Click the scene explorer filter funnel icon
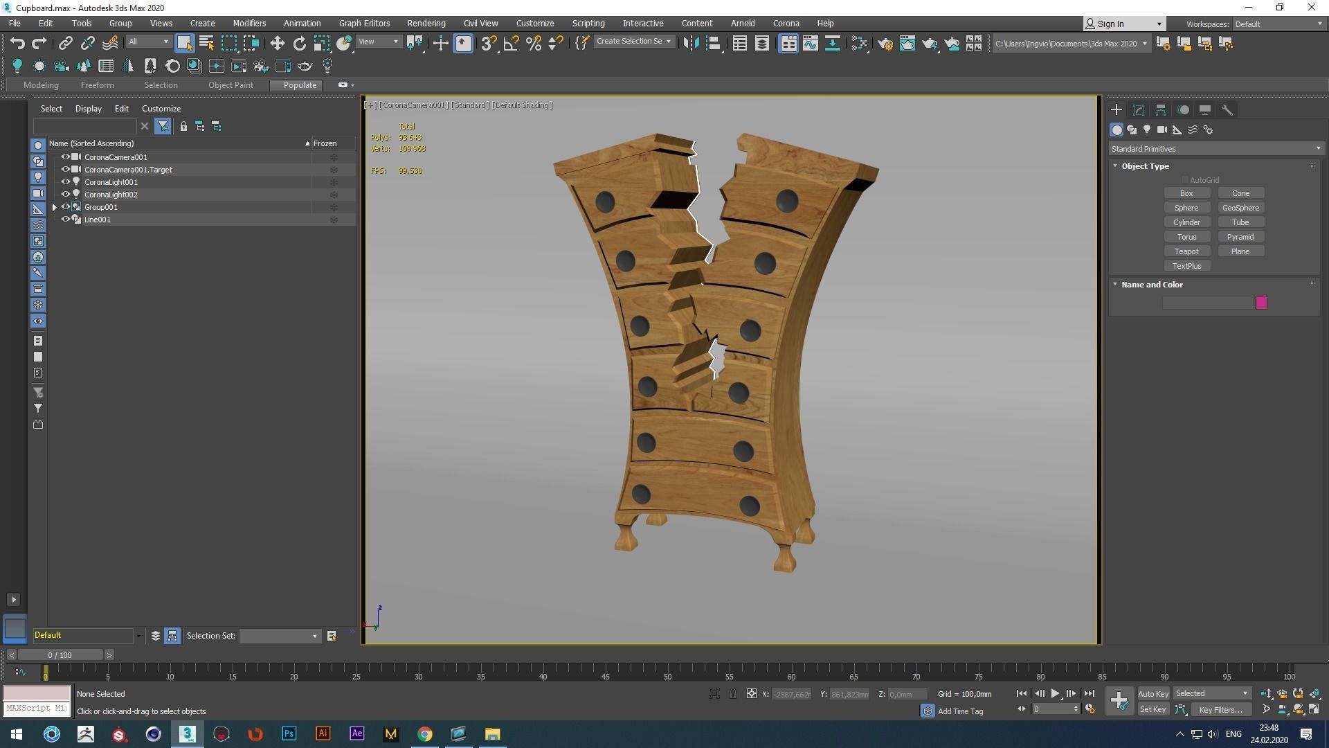This screenshot has width=1329, height=748. click(x=163, y=126)
